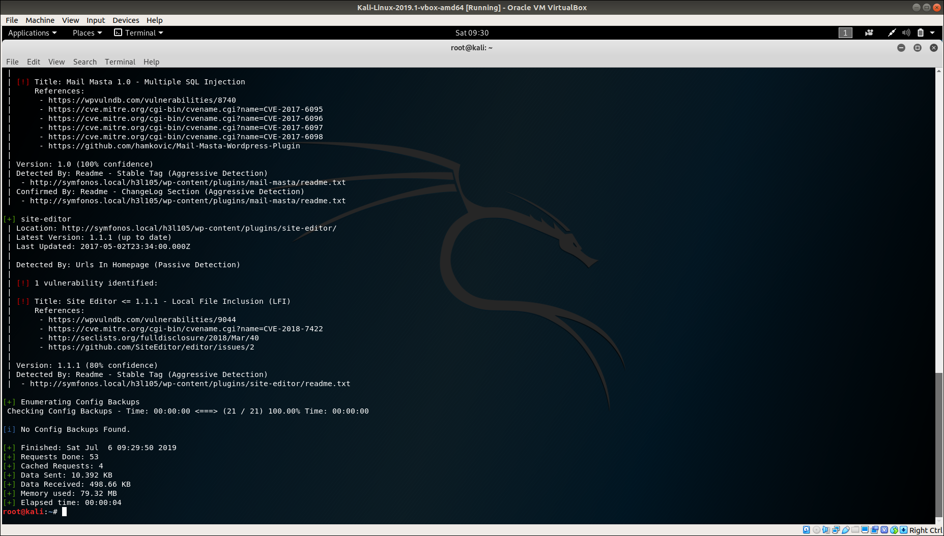Select workspace 1 indicator in the top bar

tap(845, 33)
